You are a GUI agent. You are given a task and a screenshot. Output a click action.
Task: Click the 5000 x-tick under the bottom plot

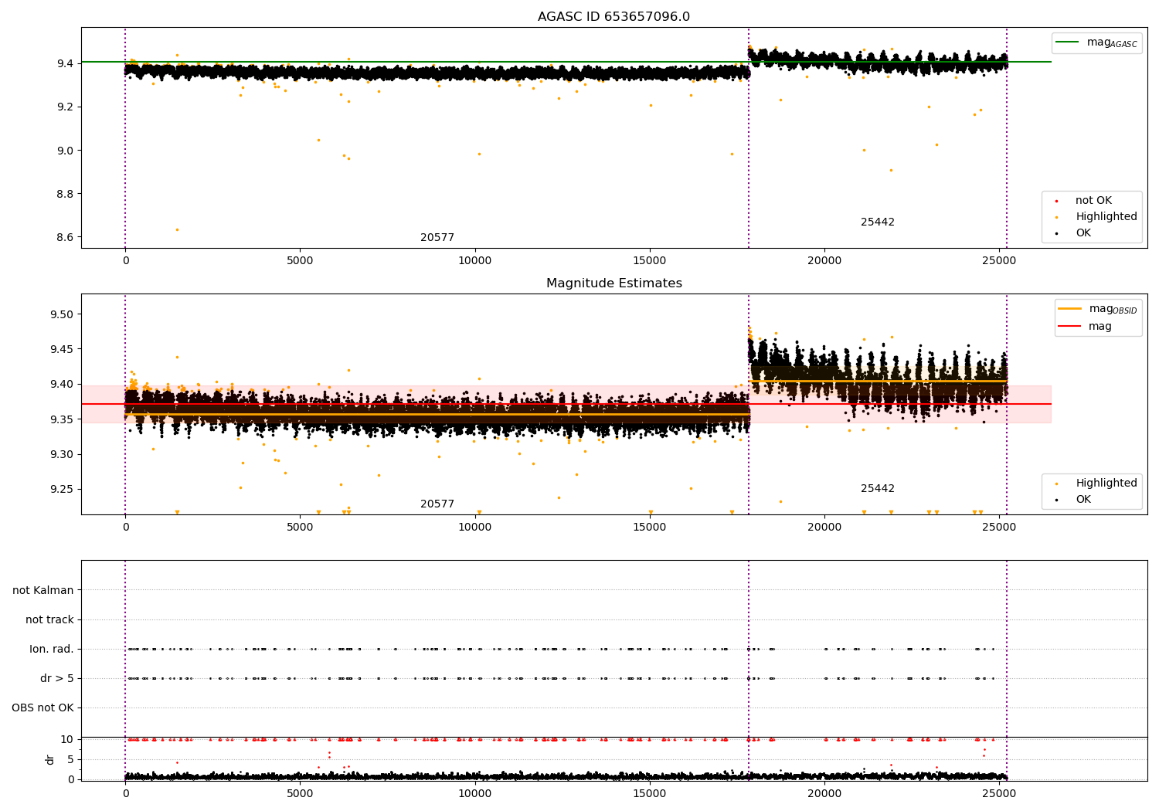click(x=300, y=793)
